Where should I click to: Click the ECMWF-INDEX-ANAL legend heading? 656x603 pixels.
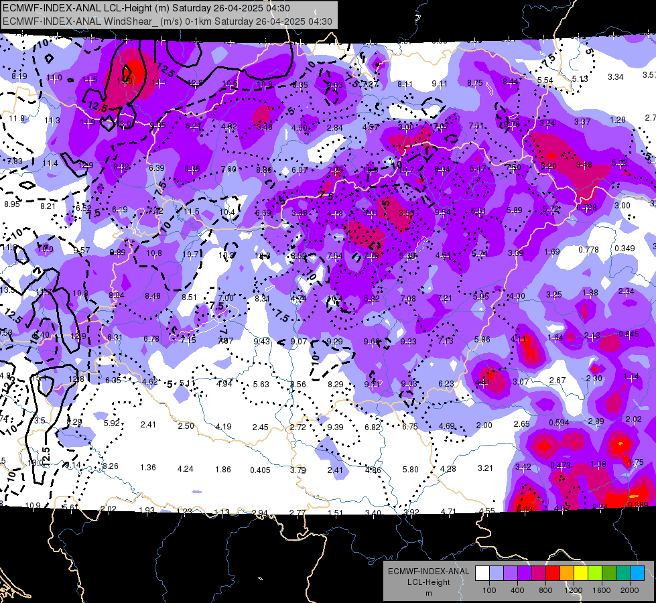click(x=428, y=572)
